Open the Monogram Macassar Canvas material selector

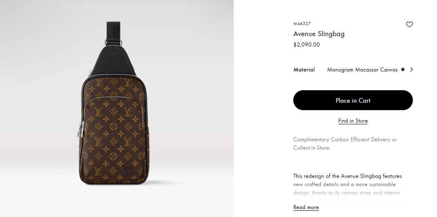pos(362,70)
